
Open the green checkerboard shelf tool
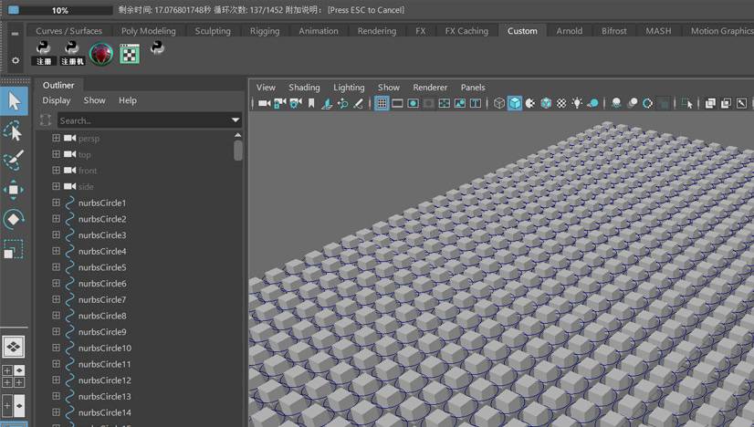pyautogui.click(x=130, y=53)
